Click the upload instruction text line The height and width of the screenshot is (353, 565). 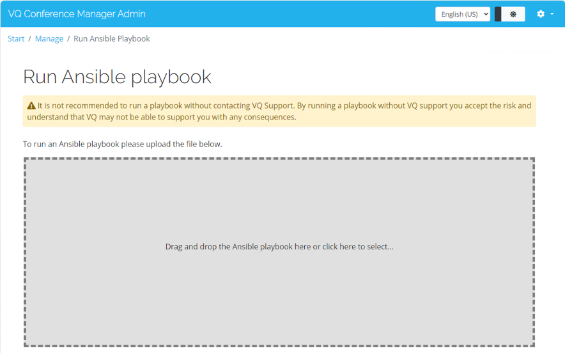click(x=123, y=144)
